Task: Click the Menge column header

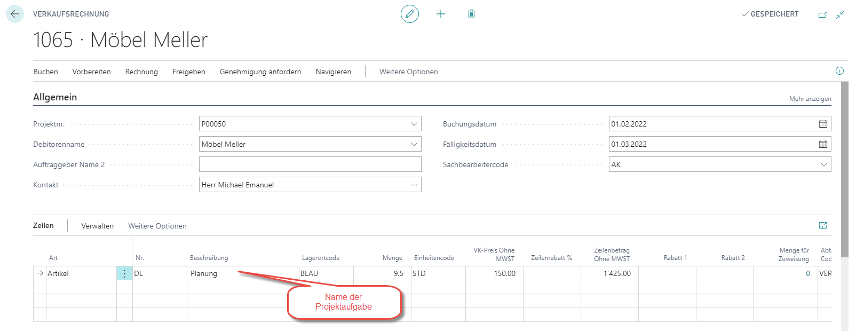Action: coord(392,258)
